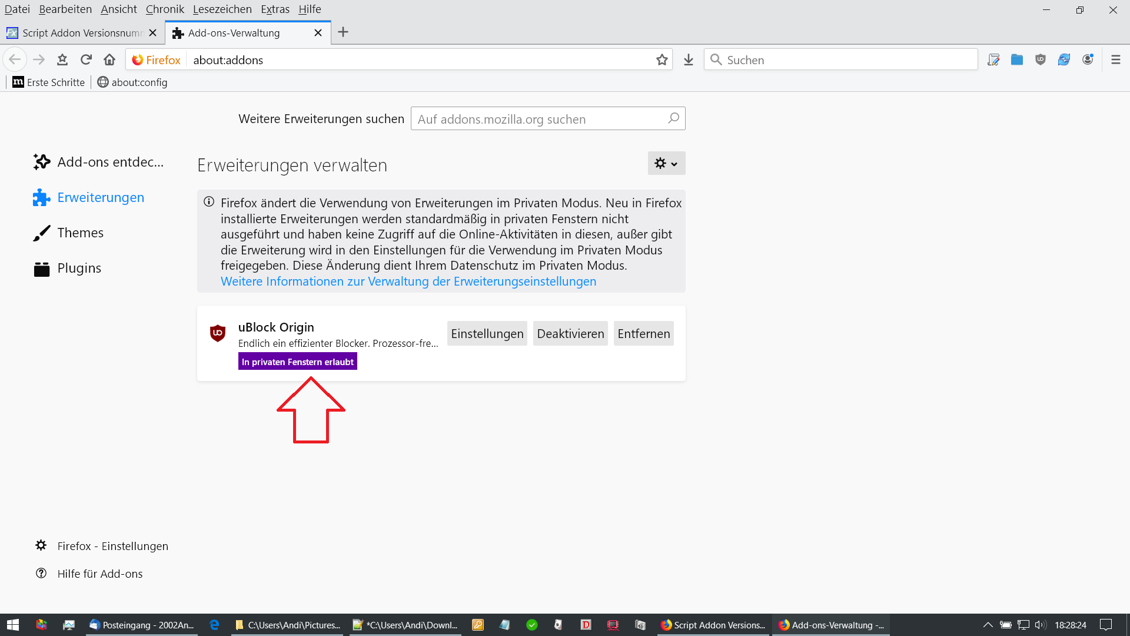Image resolution: width=1130 pixels, height=636 pixels.
Task: Open the gear tools dropdown for extensions
Action: pos(666,163)
